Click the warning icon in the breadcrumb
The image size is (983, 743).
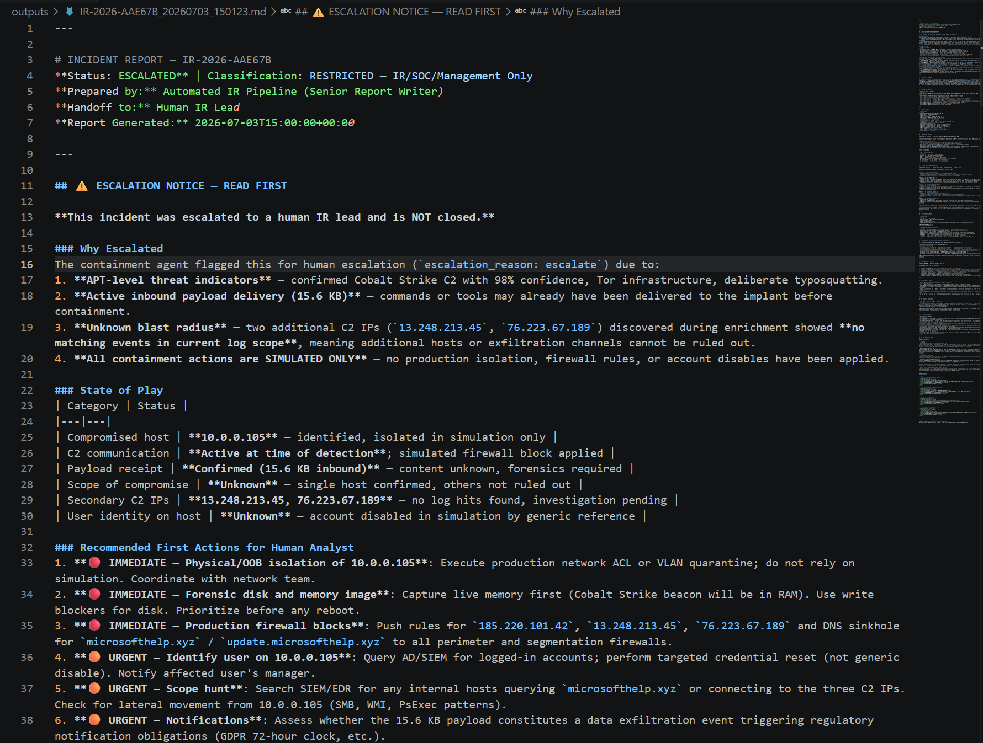point(318,12)
